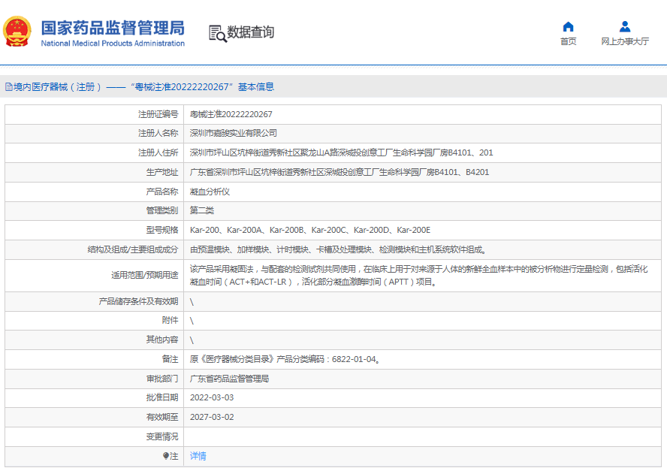Image resolution: width=667 pixels, height=471 pixels.
Task: Click the document icon before 境内医疗器械
Action: (x=8, y=87)
